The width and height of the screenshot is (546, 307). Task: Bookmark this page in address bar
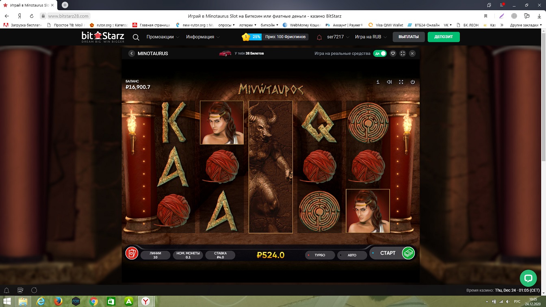point(485,16)
